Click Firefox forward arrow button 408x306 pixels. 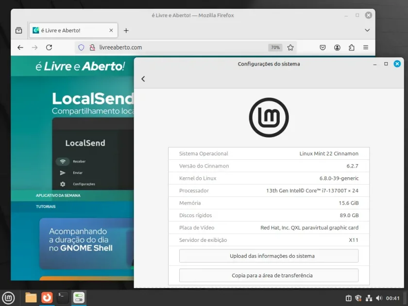(34, 48)
